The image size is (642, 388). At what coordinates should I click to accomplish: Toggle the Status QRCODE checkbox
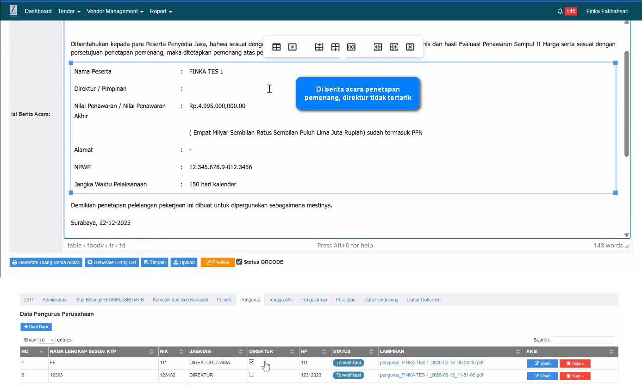[239, 262]
